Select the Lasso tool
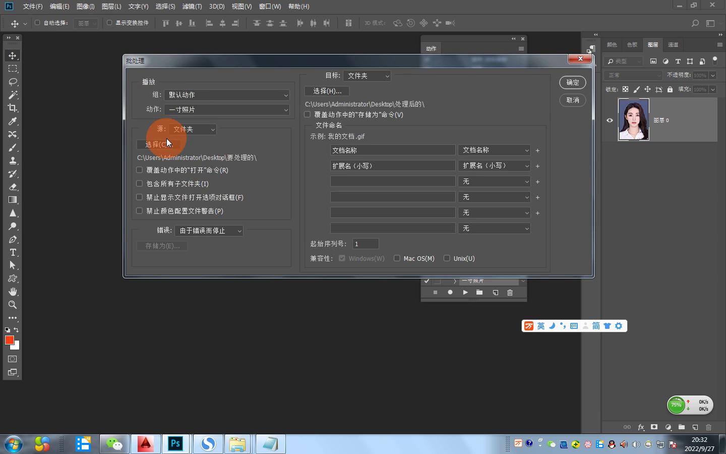The width and height of the screenshot is (726, 454). 13,82
